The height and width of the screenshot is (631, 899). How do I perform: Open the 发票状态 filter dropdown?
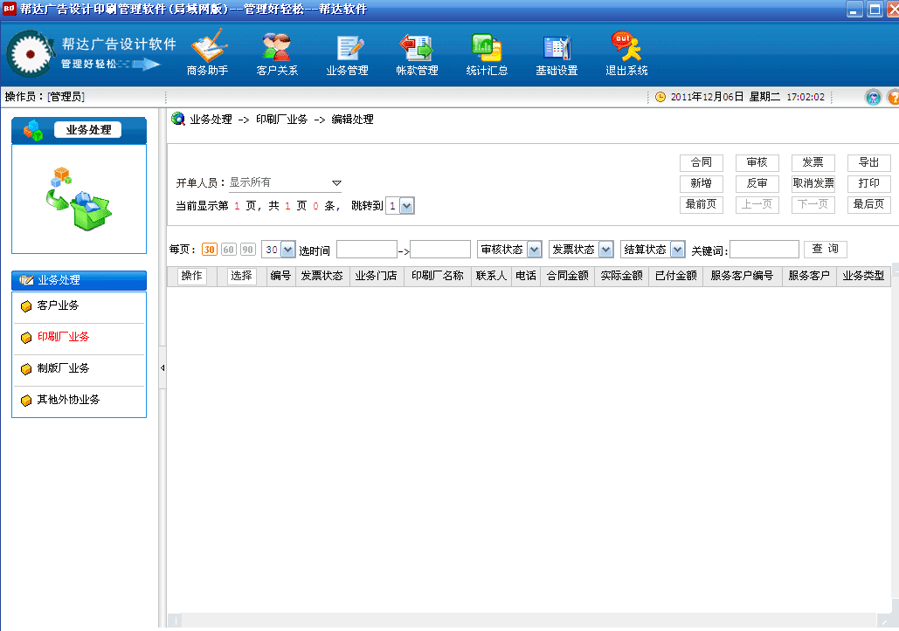click(x=606, y=250)
